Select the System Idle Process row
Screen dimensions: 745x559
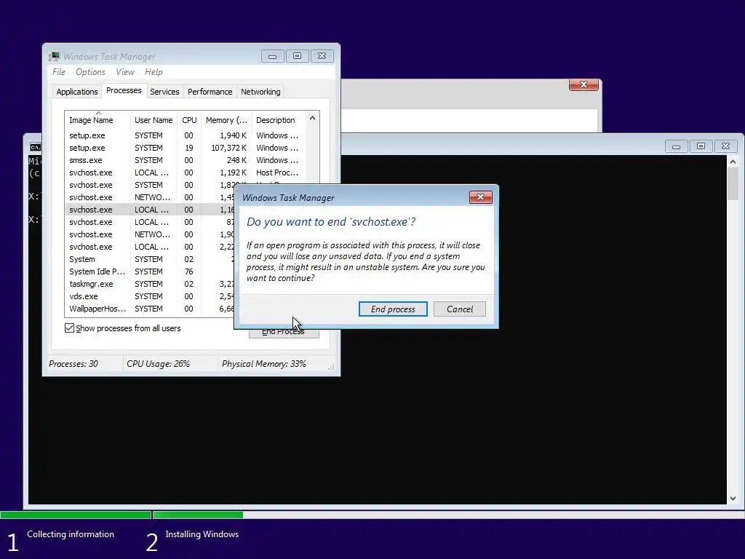(x=150, y=271)
